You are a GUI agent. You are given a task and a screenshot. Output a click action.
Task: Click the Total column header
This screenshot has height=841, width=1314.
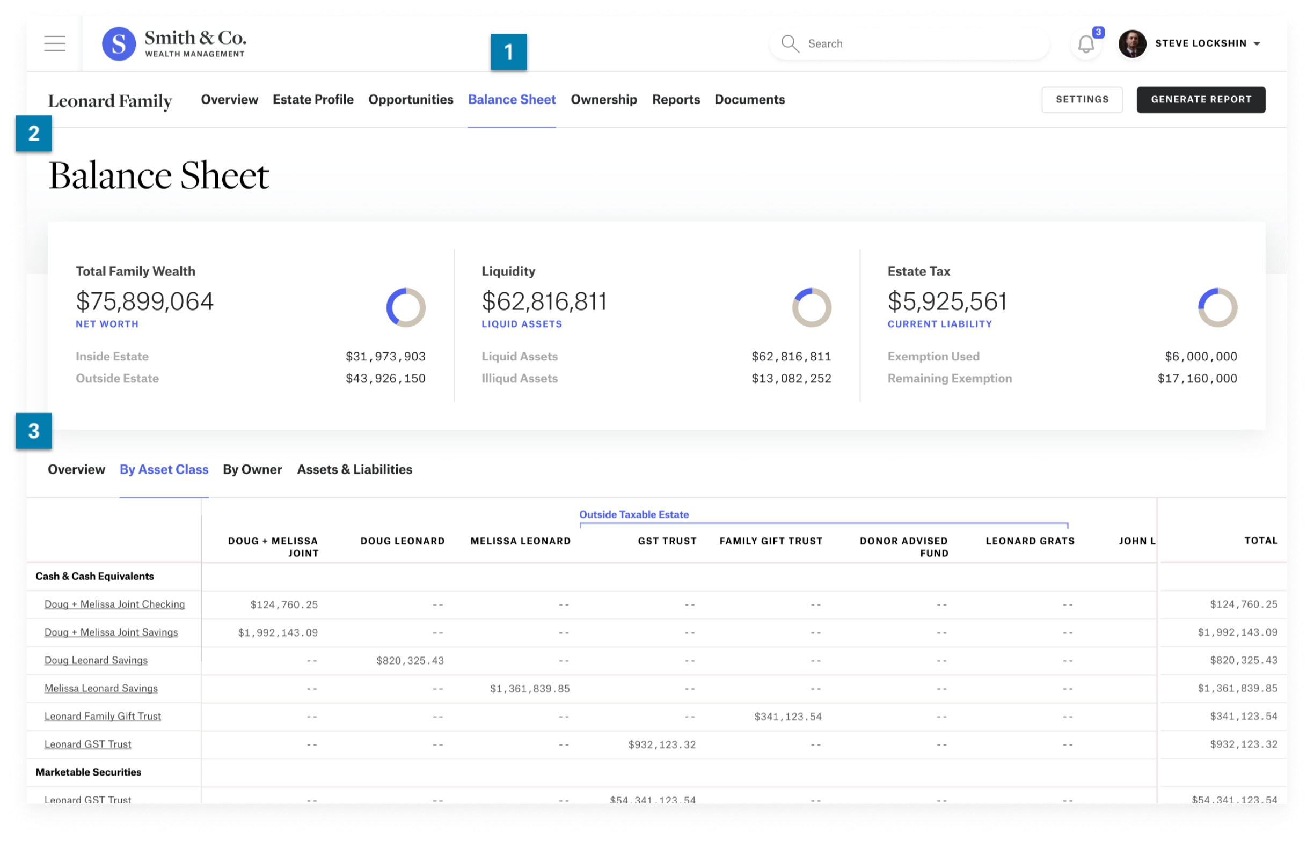point(1260,541)
